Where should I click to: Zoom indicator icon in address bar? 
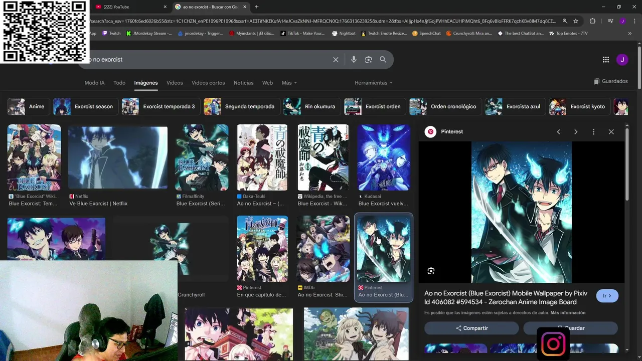coord(565,21)
